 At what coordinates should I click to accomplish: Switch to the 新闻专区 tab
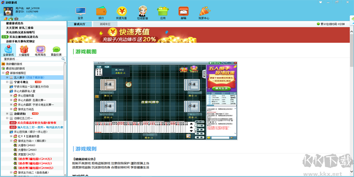[x=105, y=24]
